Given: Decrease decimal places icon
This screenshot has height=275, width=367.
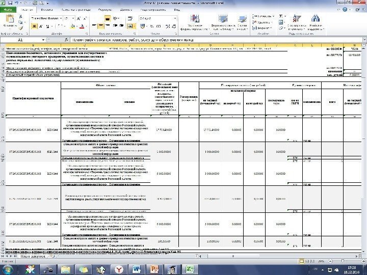Looking at the screenshot, I should pyautogui.click(x=174, y=26).
